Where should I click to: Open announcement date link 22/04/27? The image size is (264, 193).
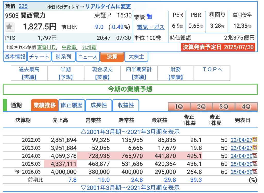pyautogui.click(x=241, y=140)
